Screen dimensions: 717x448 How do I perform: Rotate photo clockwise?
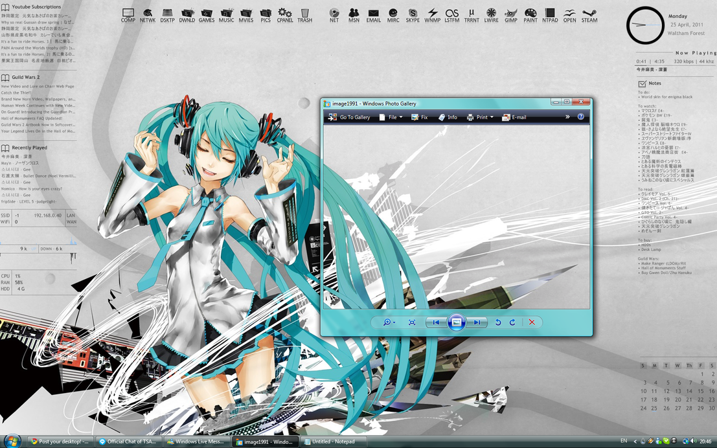click(512, 322)
